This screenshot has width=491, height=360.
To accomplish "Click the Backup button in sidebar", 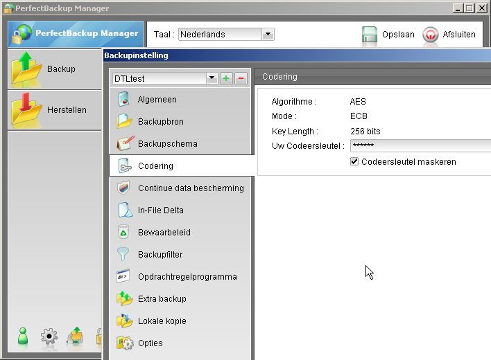I will tap(55, 69).
